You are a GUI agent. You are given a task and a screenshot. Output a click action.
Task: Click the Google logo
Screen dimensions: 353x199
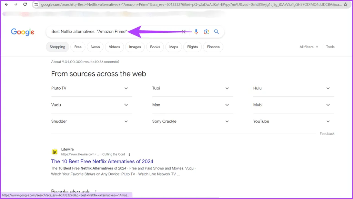coord(23,32)
